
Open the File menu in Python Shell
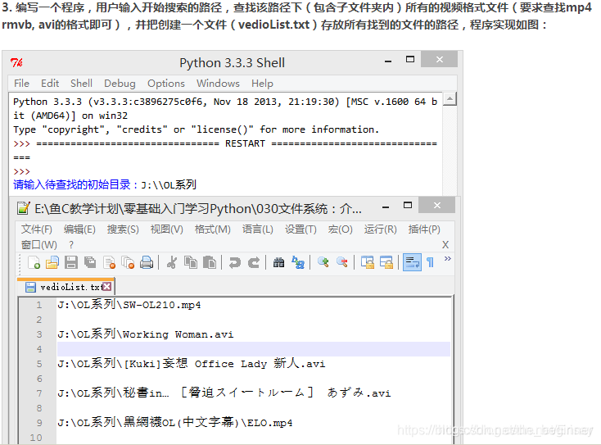pyautogui.click(x=21, y=84)
